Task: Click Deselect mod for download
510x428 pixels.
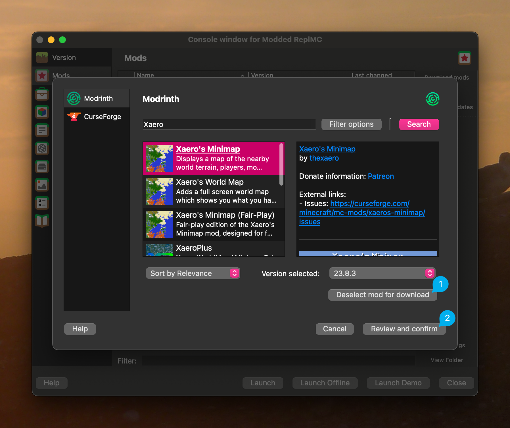Action: pyautogui.click(x=382, y=295)
